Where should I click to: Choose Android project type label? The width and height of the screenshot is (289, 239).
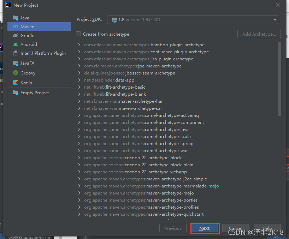click(29, 44)
